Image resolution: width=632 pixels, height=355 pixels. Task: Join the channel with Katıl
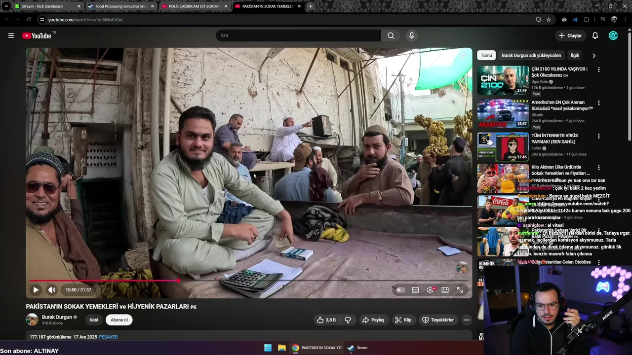click(x=94, y=320)
